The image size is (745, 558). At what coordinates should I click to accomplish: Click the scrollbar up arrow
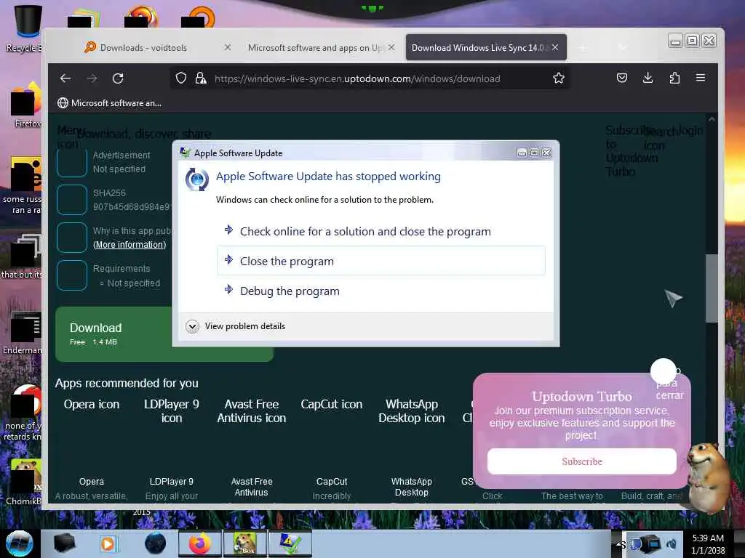712,119
